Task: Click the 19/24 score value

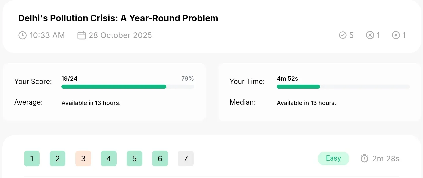Action: pyautogui.click(x=69, y=79)
